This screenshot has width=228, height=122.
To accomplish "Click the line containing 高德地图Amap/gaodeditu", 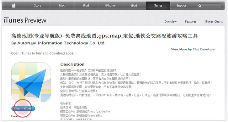I will [x=85, y=112].
